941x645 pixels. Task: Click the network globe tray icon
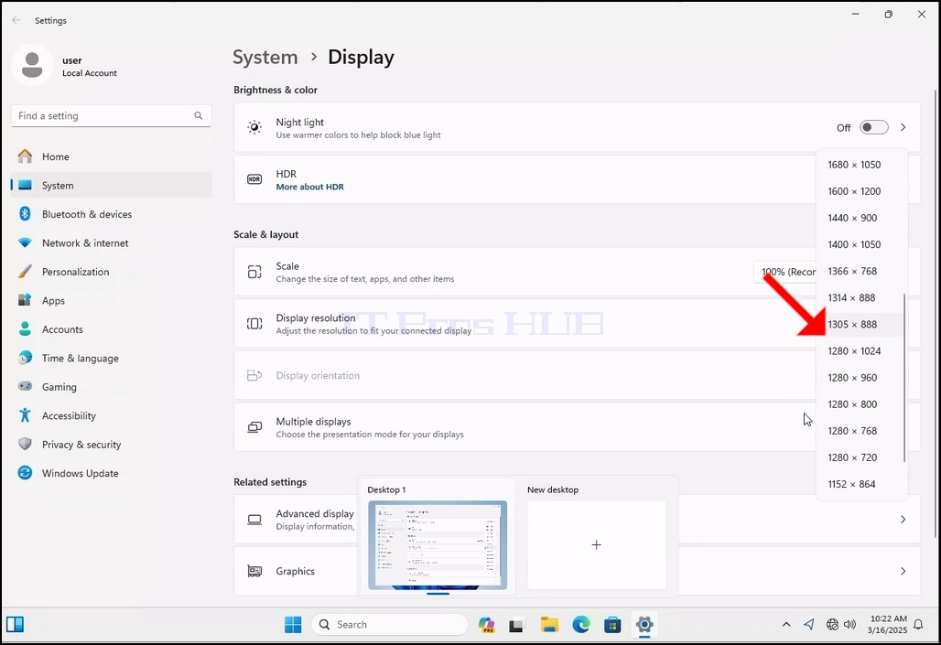point(832,625)
